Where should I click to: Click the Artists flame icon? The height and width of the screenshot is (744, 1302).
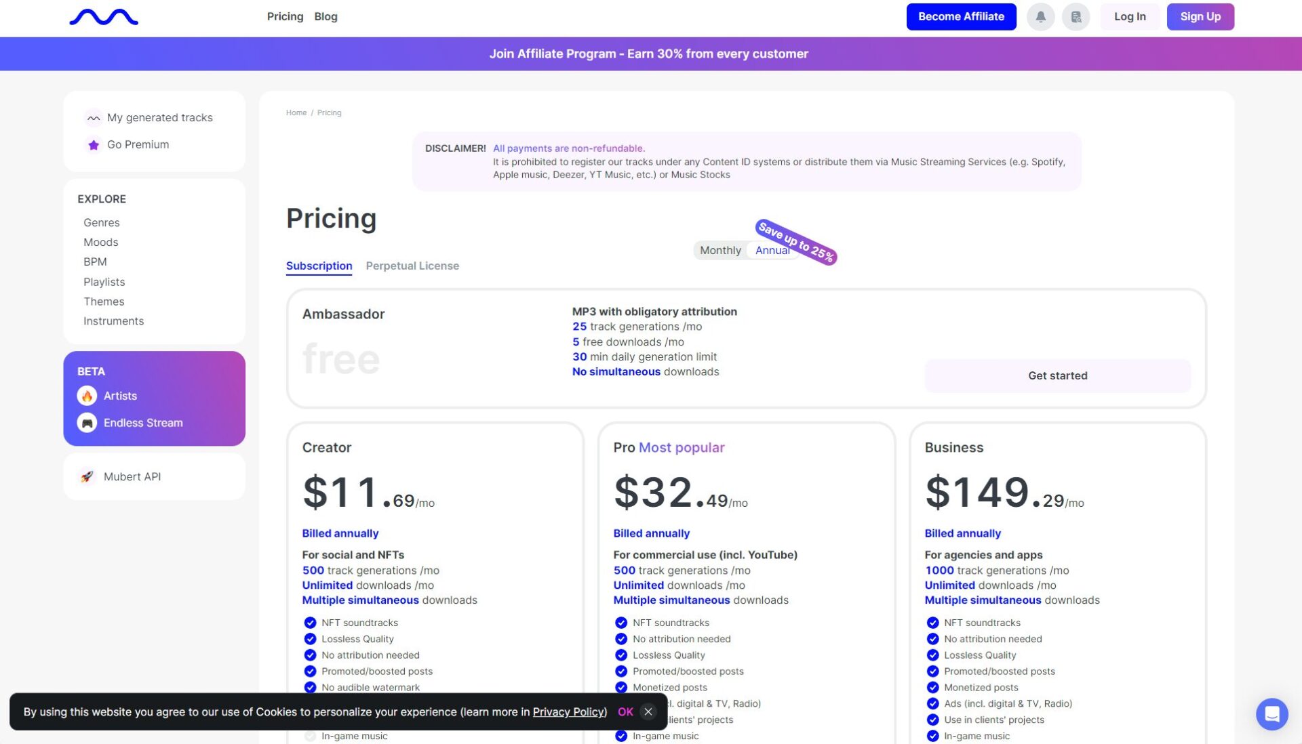[x=87, y=396]
